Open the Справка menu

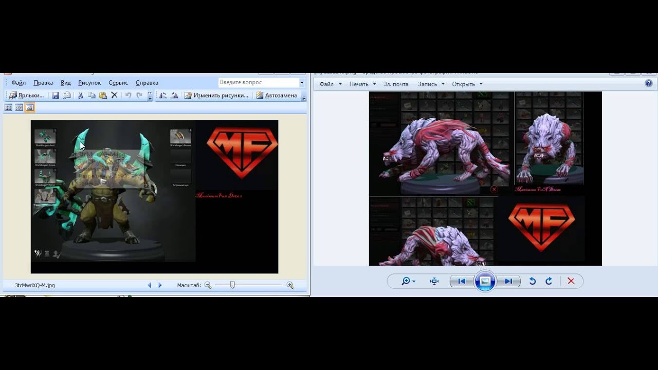[147, 83]
